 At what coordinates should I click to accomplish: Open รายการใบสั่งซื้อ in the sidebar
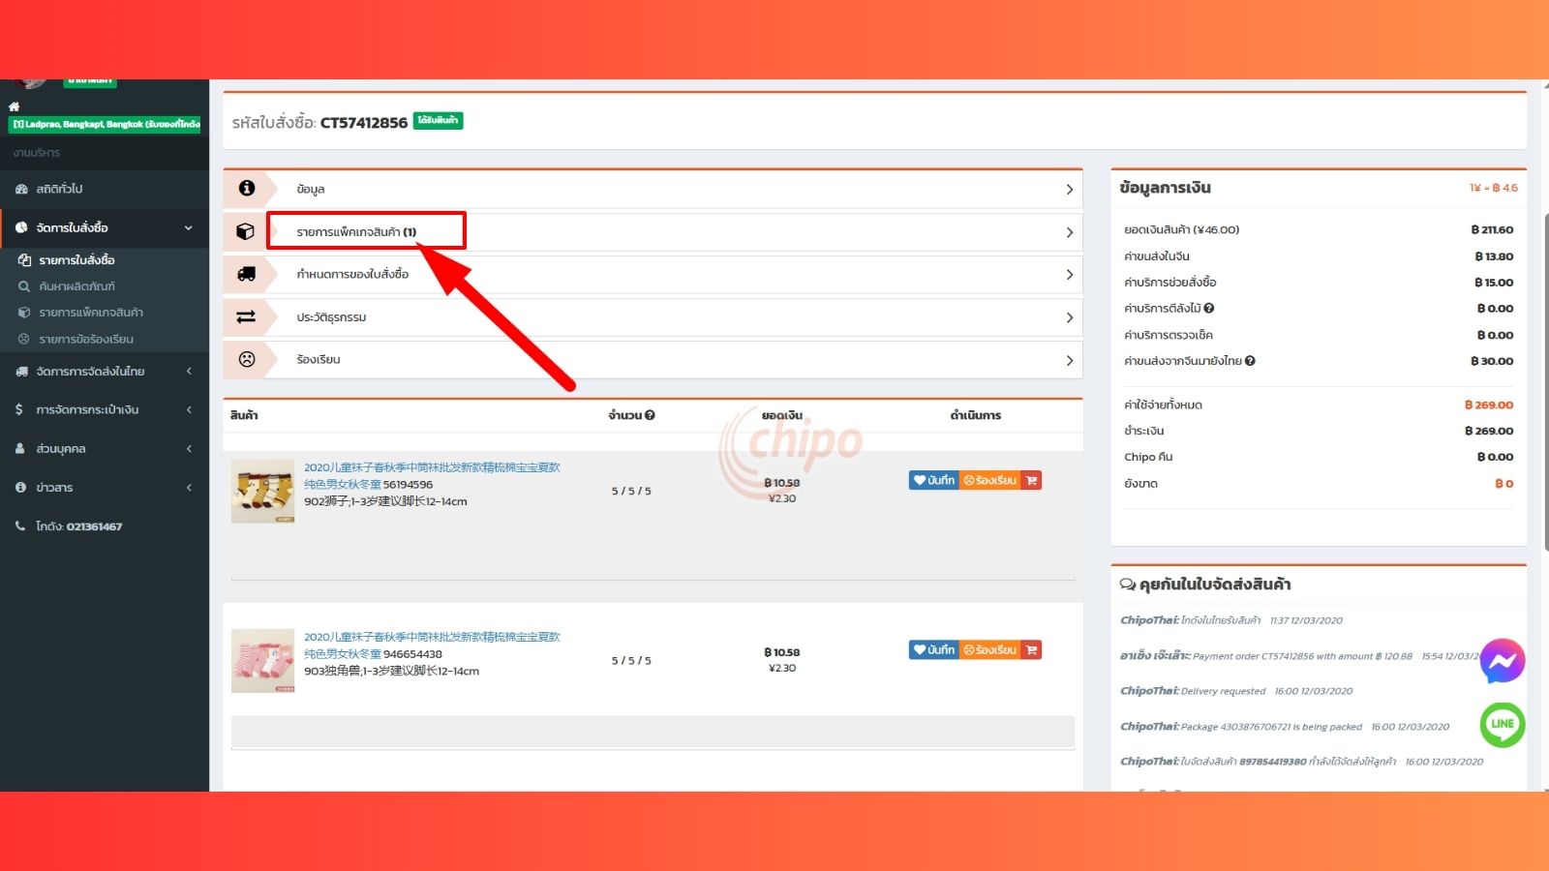point(76,260)
